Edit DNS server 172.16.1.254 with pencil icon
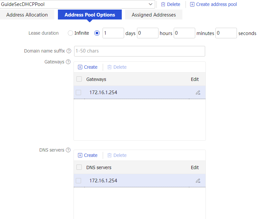This screenshot has height=219, width=271. tap(198, 181)
